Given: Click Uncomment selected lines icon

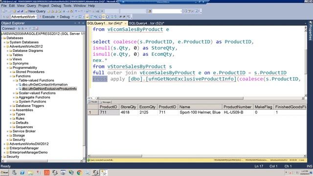Looking at the screenshot, I should point(115,17).
